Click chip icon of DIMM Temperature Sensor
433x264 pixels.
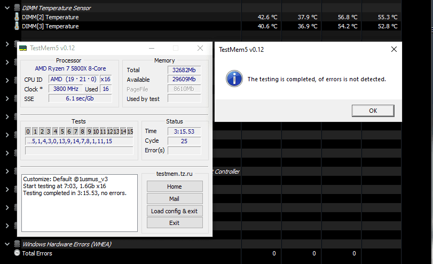17,7
